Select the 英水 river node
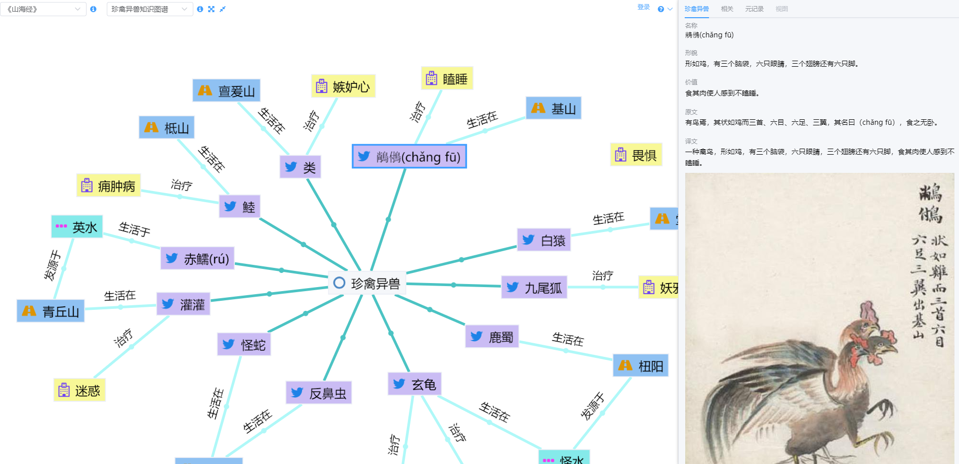This screenshot has height=464, width=959. tap(77, 227)
